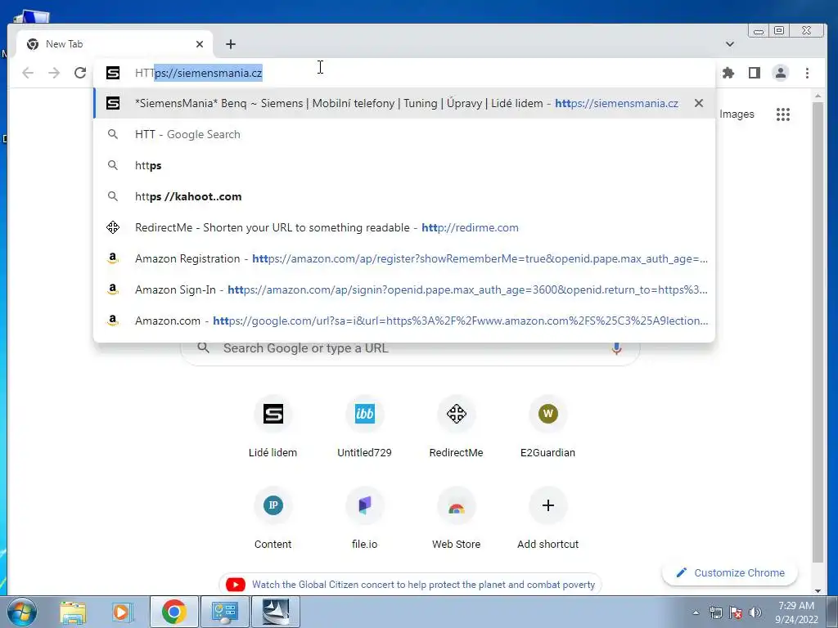
Task: Open the Web Store shortcut
Action: pos(456,519)
